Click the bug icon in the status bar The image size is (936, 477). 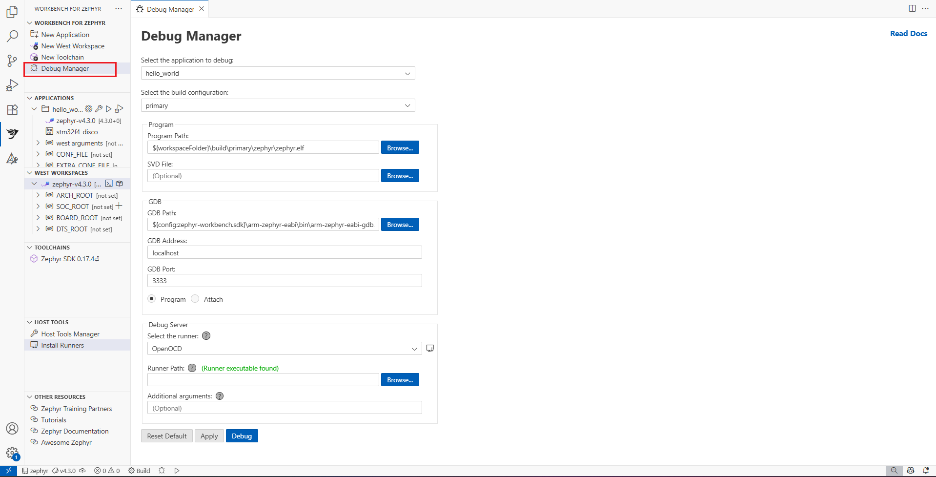(x=162, y=471)
